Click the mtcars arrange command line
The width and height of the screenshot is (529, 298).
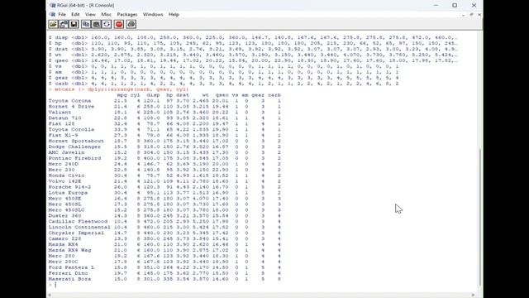click(x=118, y=89)
